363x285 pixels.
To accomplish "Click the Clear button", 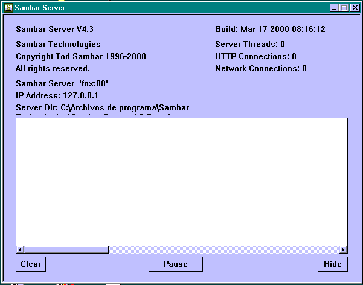I will (31, 264).
